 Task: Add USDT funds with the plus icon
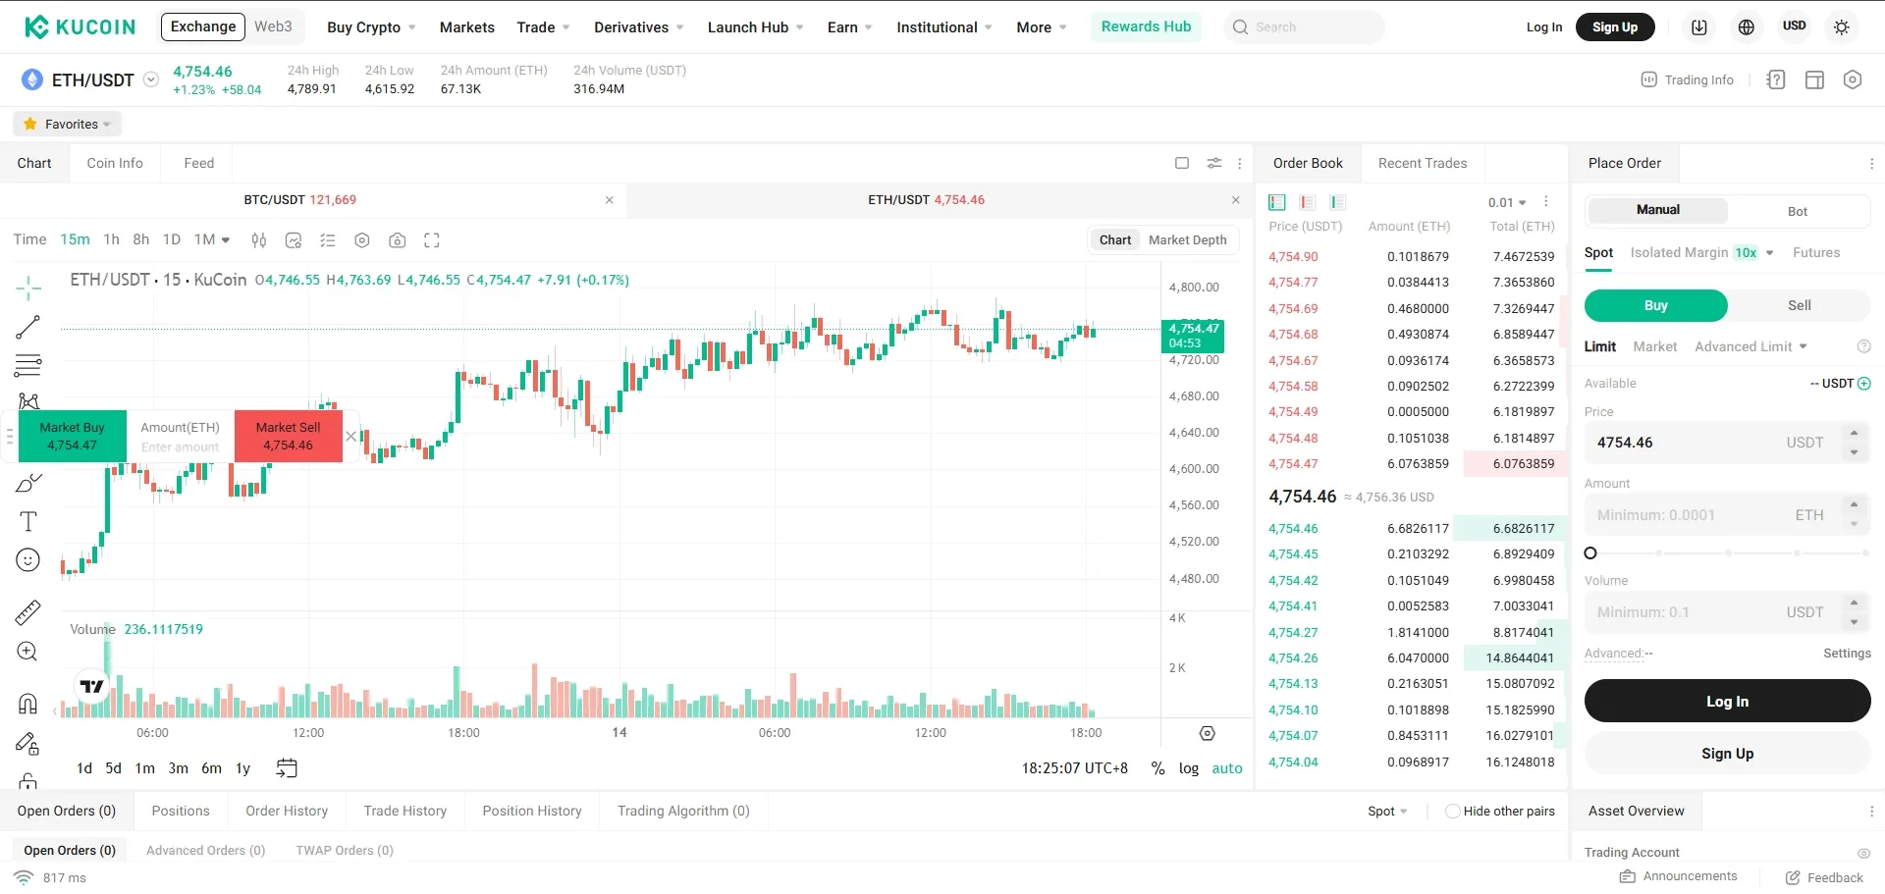1864,384
